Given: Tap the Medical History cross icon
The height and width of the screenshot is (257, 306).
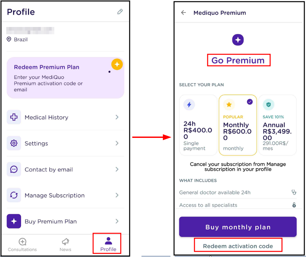Looking at the screenshot, I should click(14, 117).
